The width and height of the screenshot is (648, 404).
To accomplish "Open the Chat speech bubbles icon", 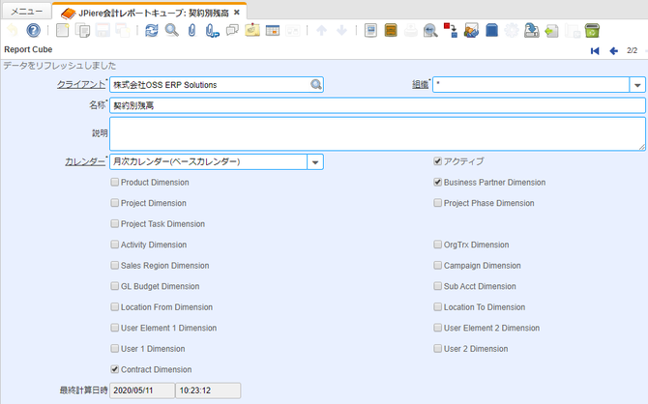I will click(232, 30).
